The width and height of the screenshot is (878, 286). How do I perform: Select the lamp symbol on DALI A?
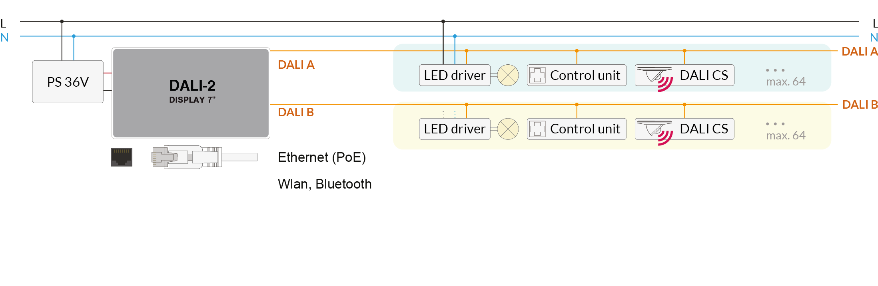point(508,75)
